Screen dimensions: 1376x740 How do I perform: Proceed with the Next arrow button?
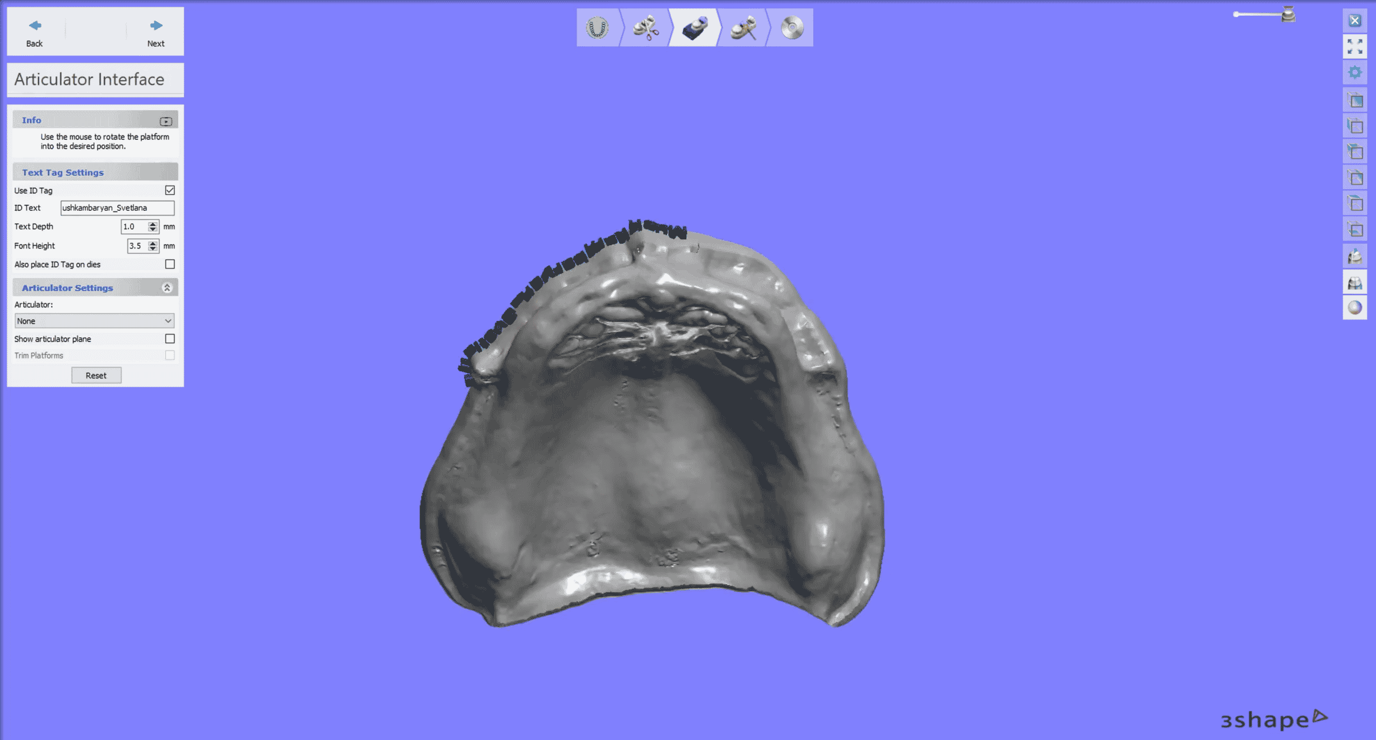pos(156,32)
